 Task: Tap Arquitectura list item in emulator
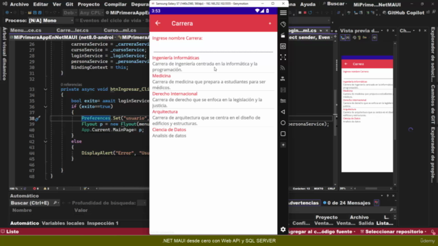[213, 118]
